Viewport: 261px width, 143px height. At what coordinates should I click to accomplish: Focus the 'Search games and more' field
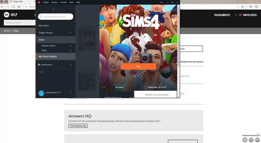tap(55, 17)
